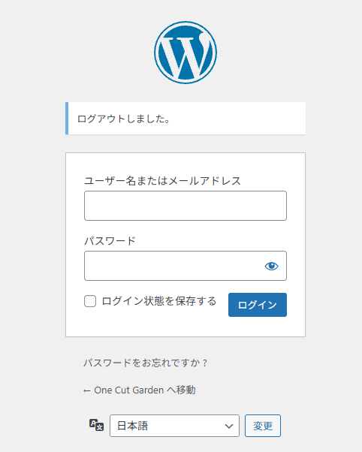Go to One Cut Garへ移動 link
Screen dimensions: 362x452
tap(140, 390)
